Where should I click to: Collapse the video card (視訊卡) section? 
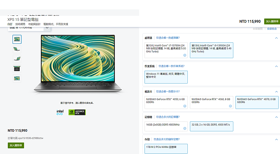click(x=276, y=92)
